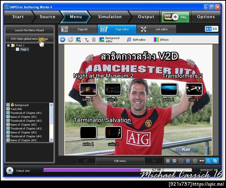226x188 pixels.
Task: Select second Night at the Museum thumbnail
Action: coord(113,89)
